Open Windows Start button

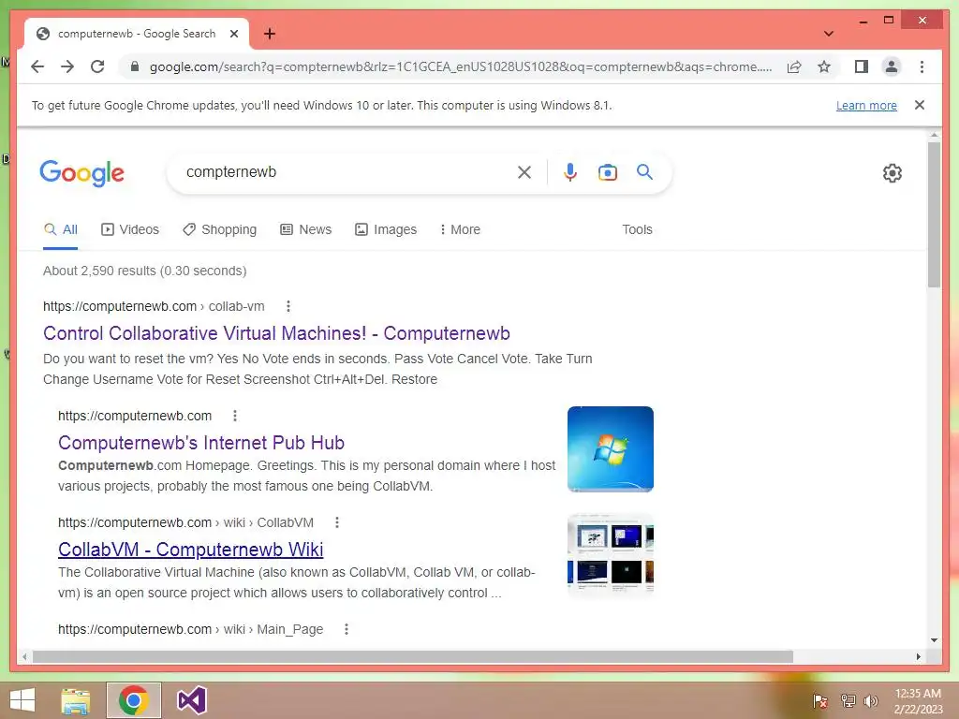point(22,700)
